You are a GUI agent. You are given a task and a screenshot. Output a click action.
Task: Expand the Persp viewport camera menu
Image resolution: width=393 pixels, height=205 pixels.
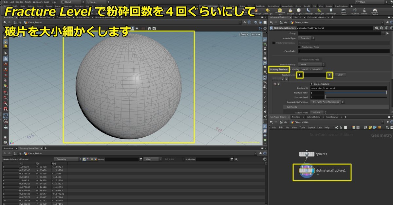244,34
